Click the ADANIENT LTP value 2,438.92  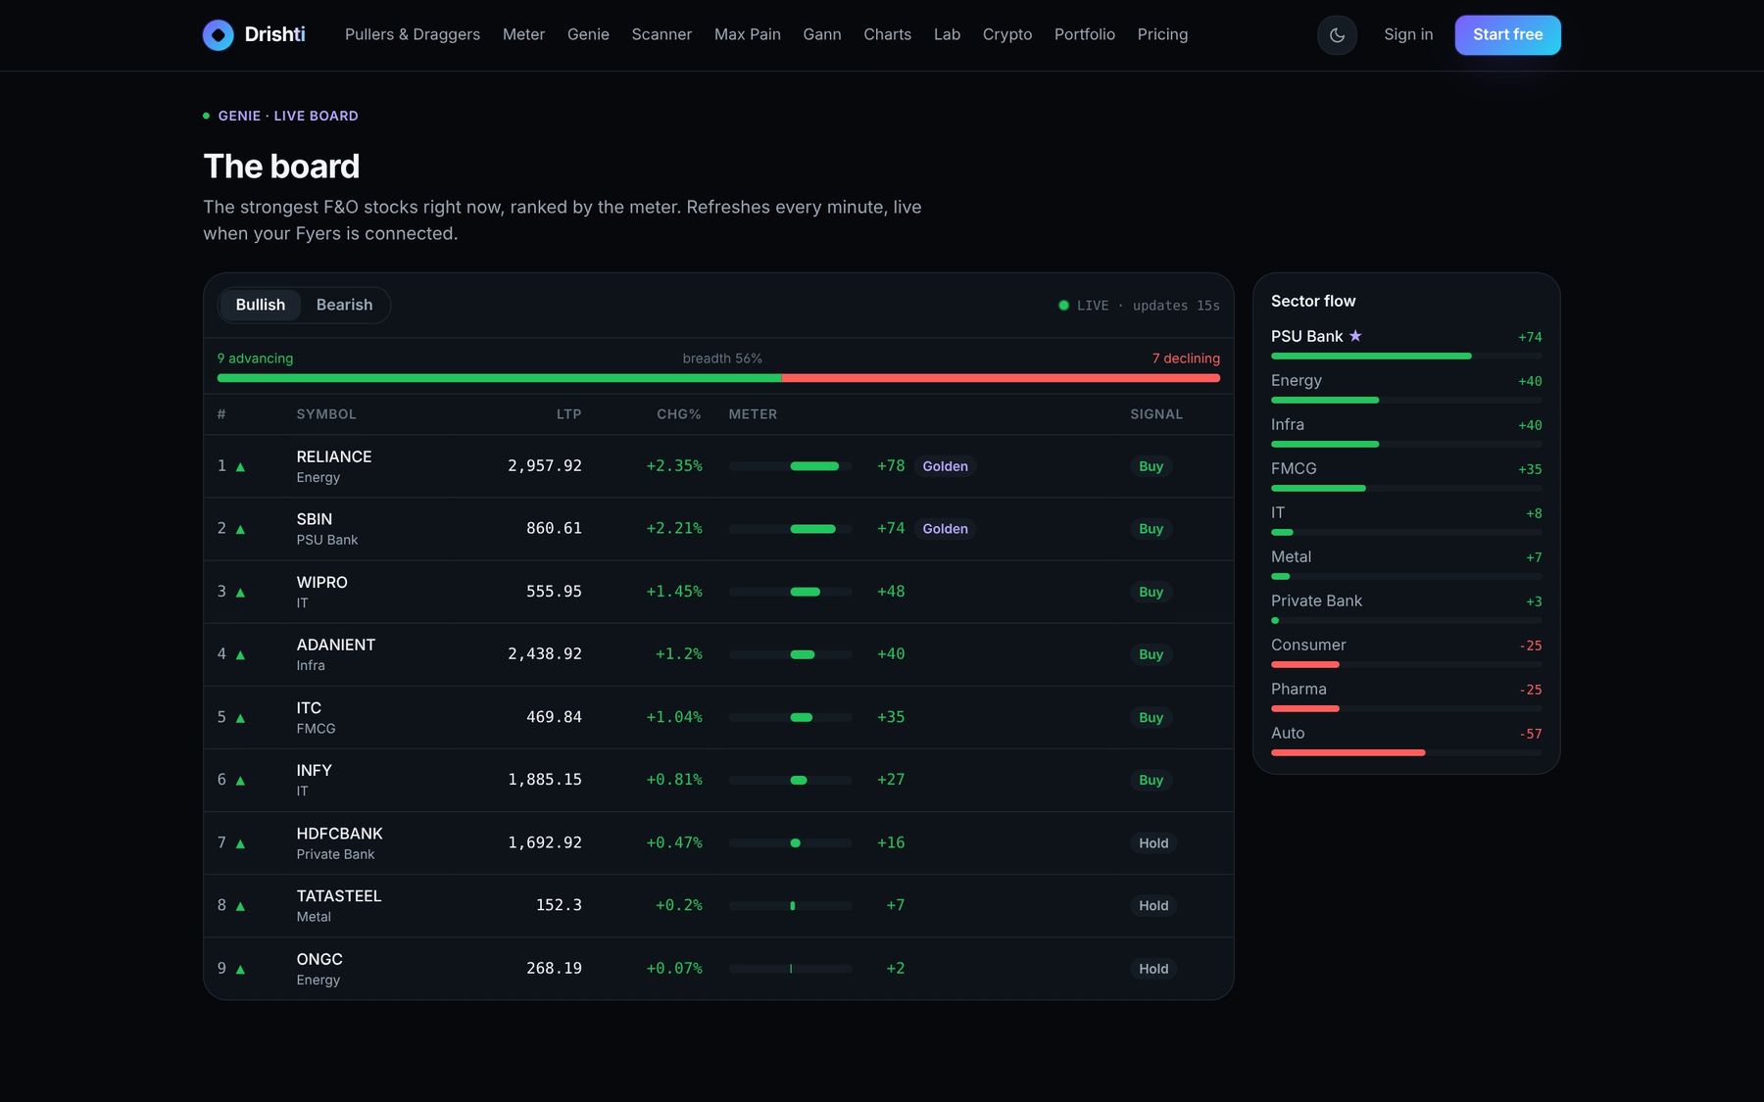[x=545, y=653]
